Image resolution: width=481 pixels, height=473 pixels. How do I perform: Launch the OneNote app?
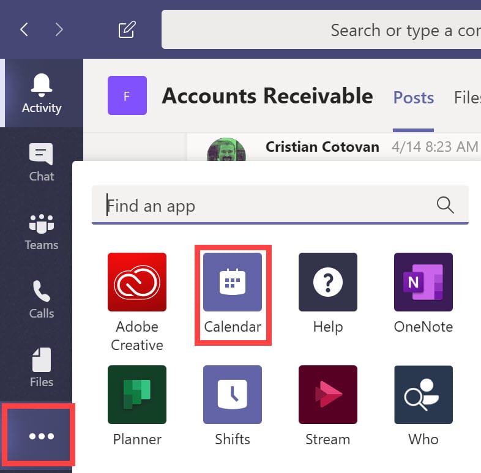tap(423, 294)
